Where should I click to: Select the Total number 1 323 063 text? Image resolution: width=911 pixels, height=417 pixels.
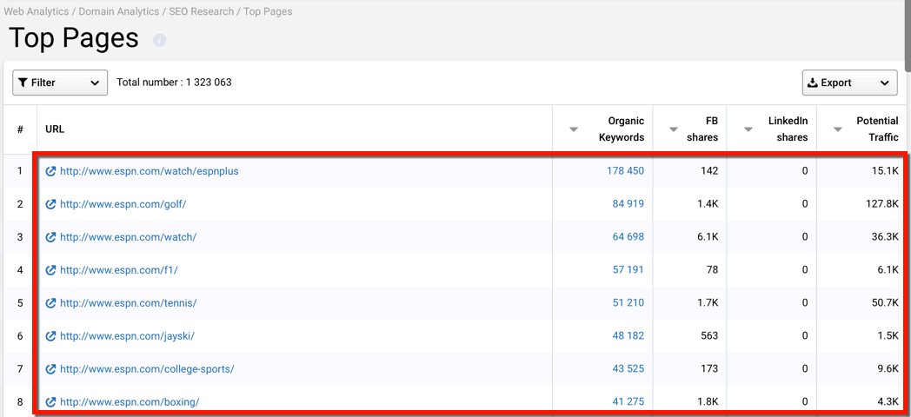click(174, 83)
